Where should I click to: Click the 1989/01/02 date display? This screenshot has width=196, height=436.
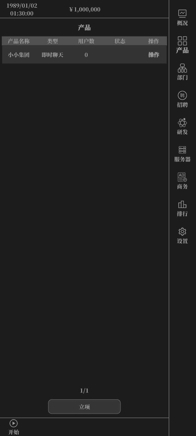coord(22,5)
